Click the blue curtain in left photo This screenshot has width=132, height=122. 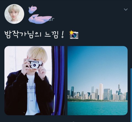58,81
